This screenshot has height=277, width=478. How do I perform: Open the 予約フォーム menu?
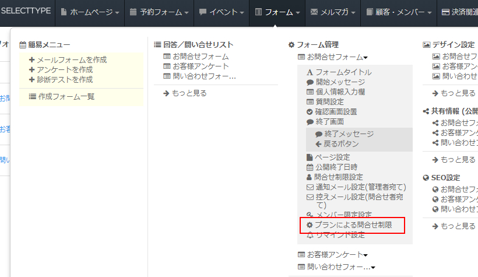click(x=159, y=12)
